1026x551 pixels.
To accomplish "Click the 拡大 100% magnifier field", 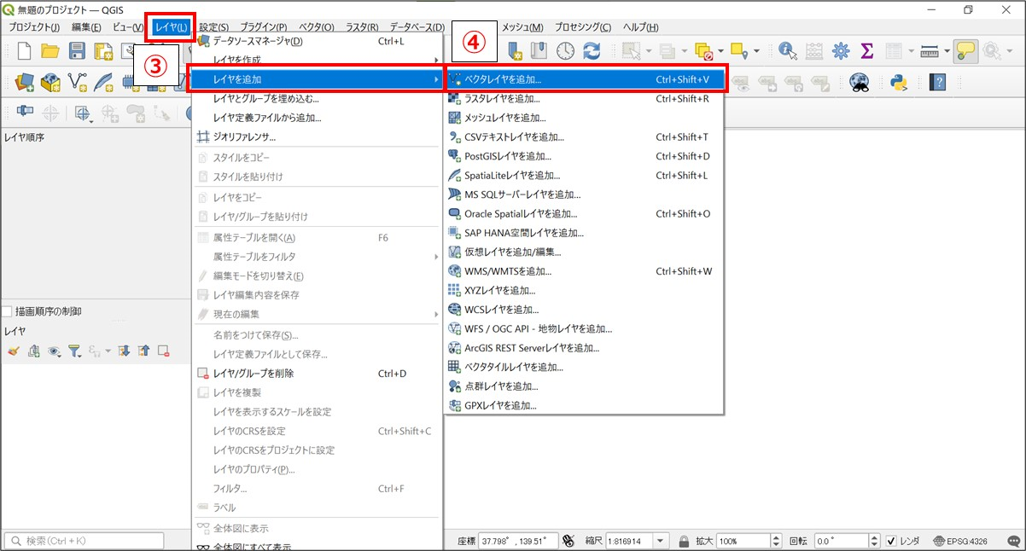I will coord(743,541).
